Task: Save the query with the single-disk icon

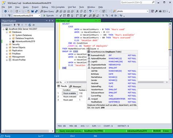Action: click(x=32, y=11)
